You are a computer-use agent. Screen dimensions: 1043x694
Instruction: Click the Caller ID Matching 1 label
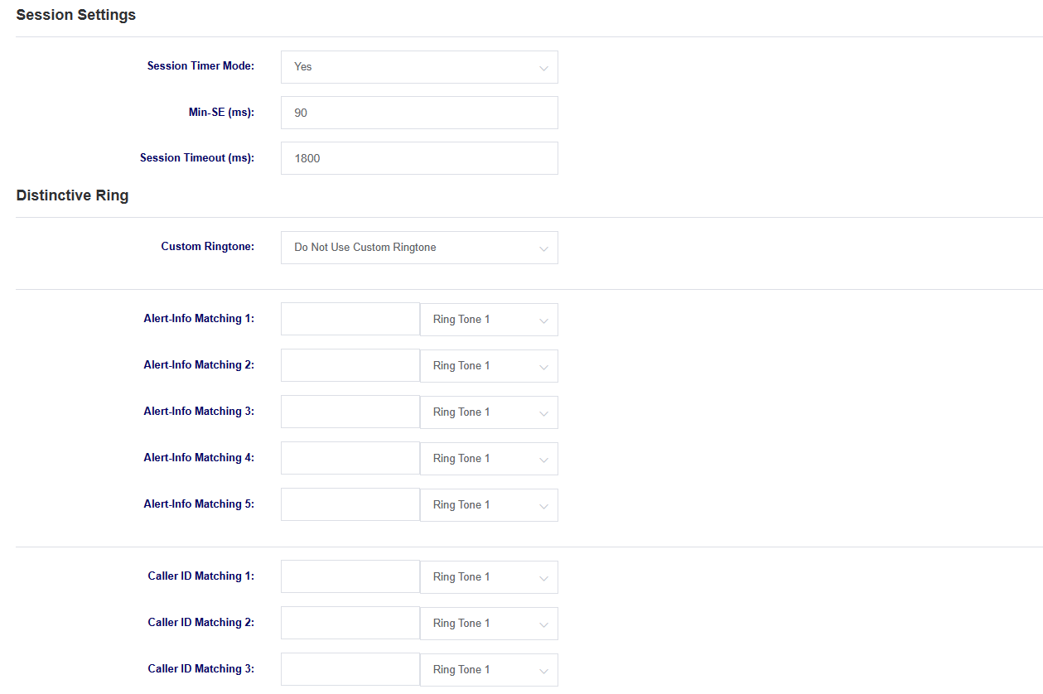[x=201, y=576]
